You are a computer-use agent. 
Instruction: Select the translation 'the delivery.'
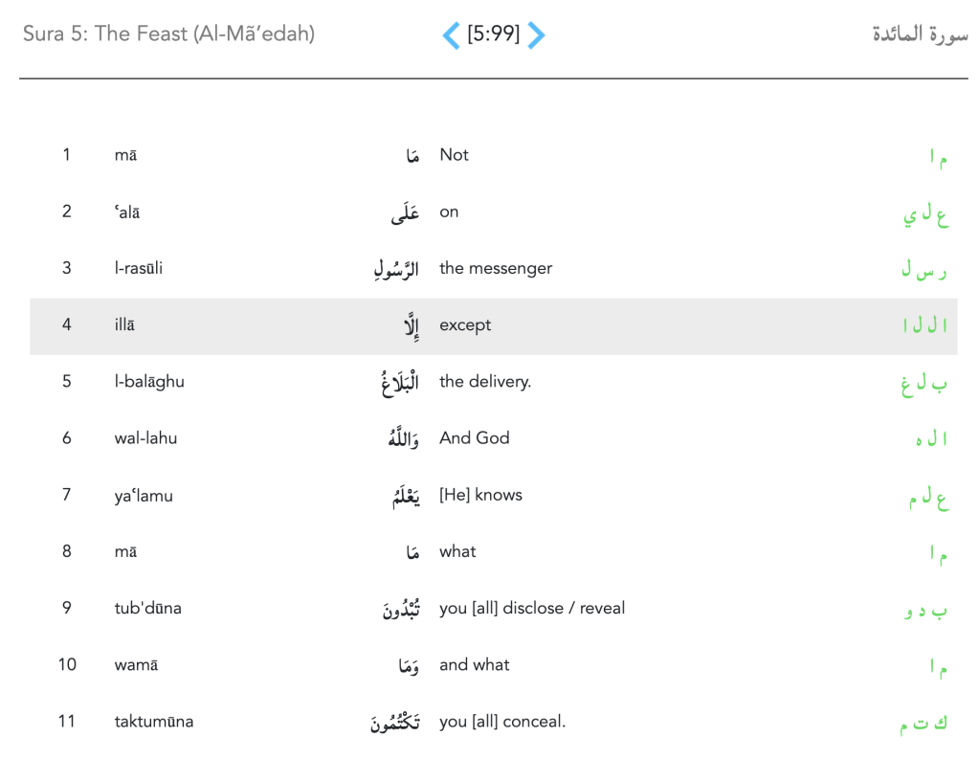(x=485, y=382)
